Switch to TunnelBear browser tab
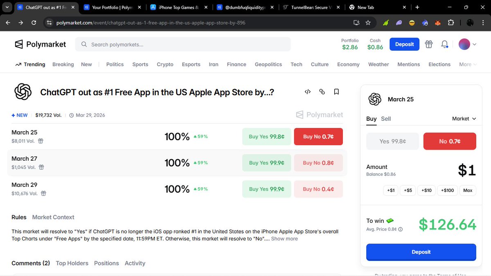 (311, 7)
